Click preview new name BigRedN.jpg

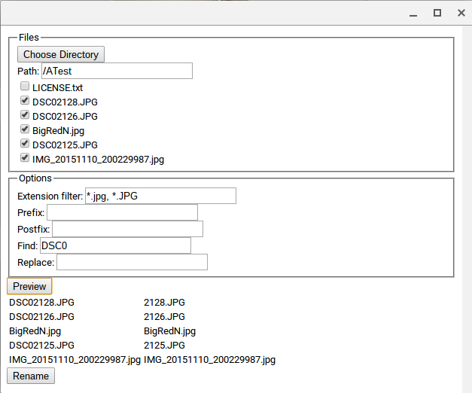coord(170,331)
